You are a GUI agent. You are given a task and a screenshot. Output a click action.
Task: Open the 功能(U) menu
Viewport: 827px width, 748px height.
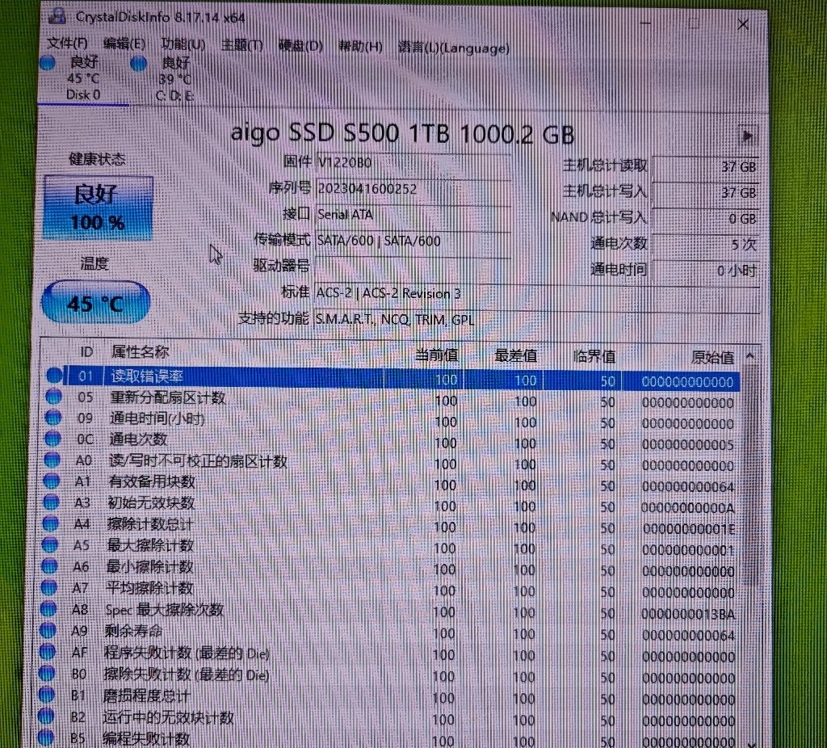point(183,45)
